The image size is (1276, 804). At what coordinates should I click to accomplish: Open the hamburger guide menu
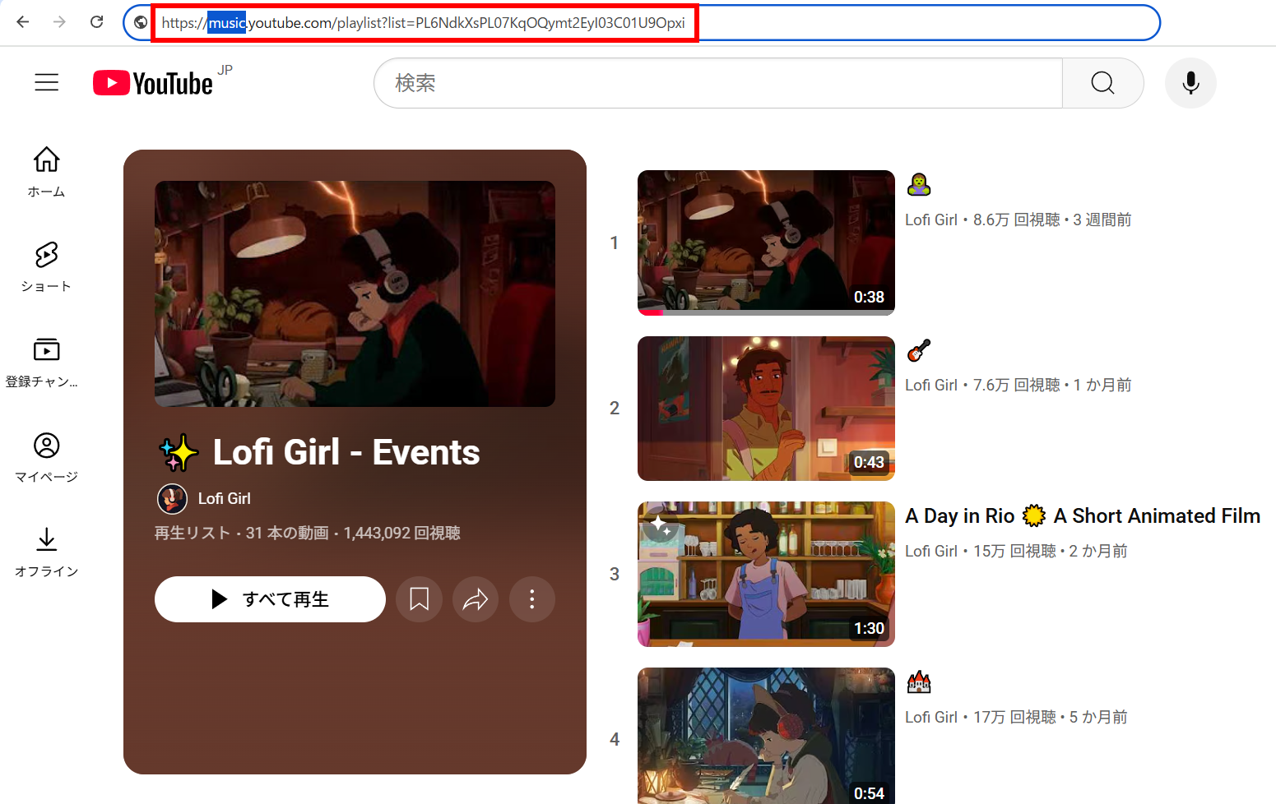coord(47,82)
